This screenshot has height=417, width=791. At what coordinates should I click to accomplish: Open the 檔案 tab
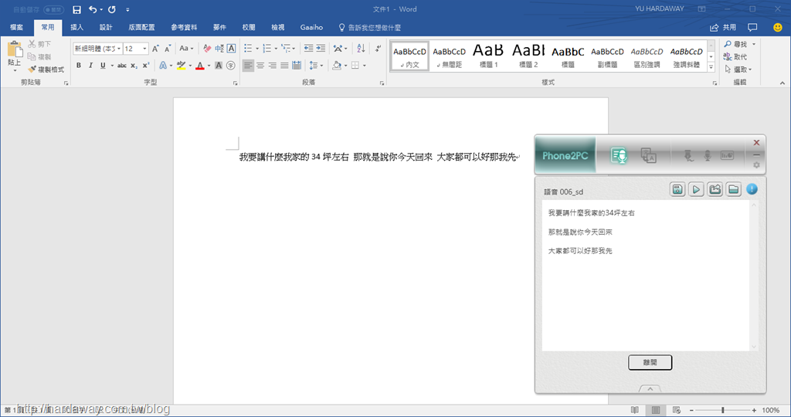click(x=17, y=27)
